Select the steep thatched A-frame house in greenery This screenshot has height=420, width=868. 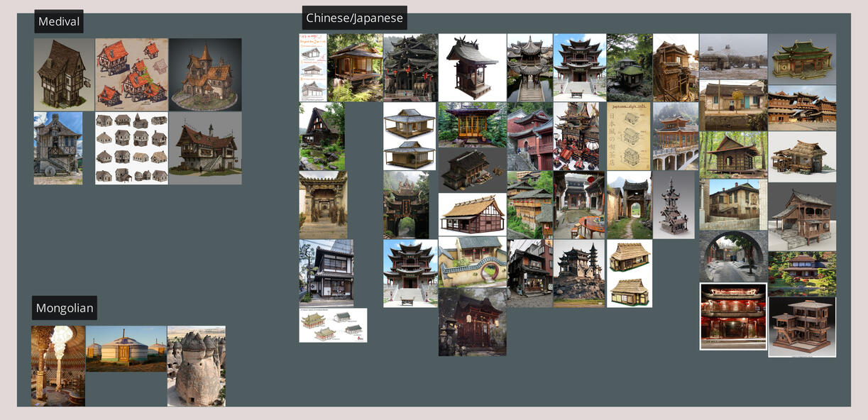(x=322, y=136)
